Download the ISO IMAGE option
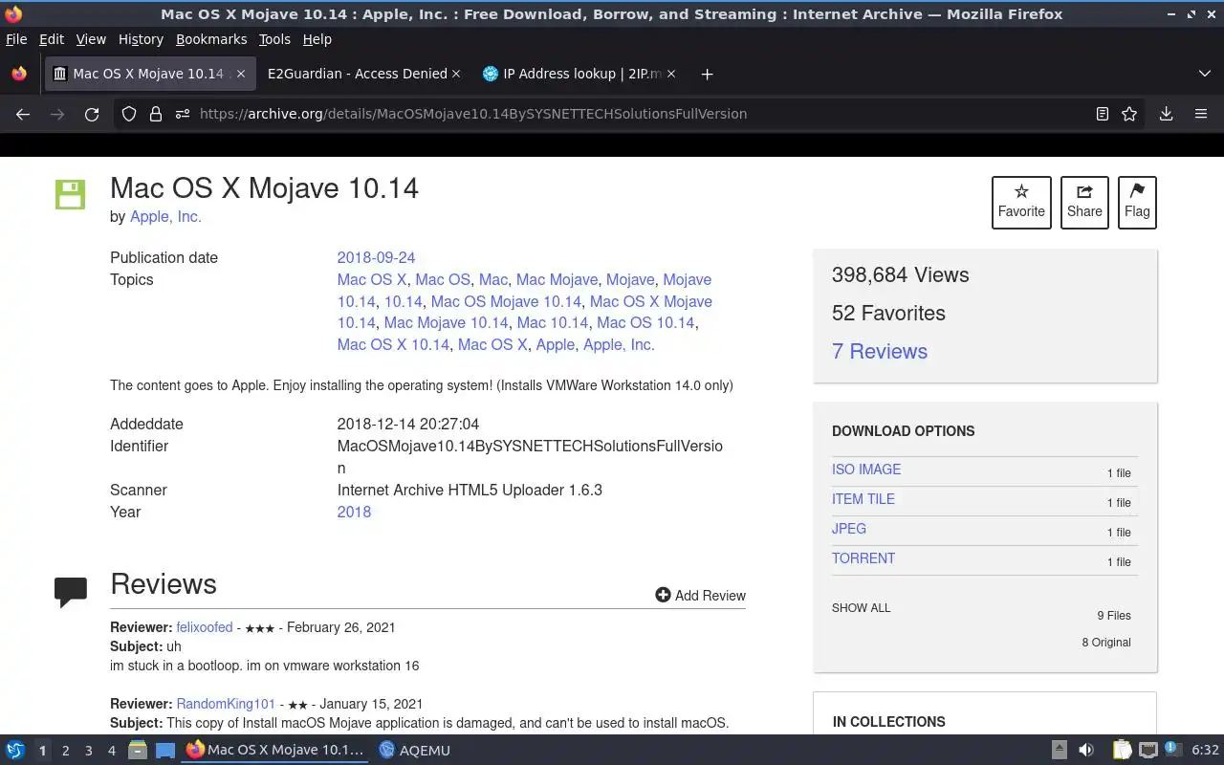Screen dimensions: 1224x765 coord(866,470)
